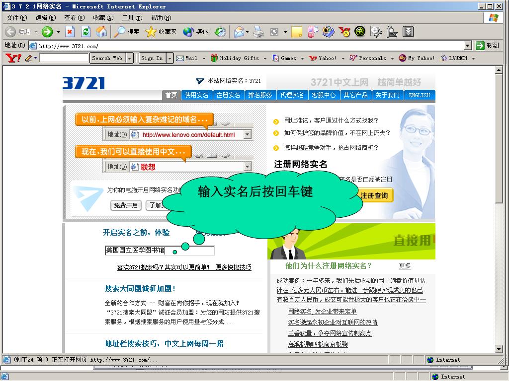Image resolution: width=509 pixels, height=381 pixels.
Task: Open My Yahoo! on the toolbar
Action: [417, 59]
